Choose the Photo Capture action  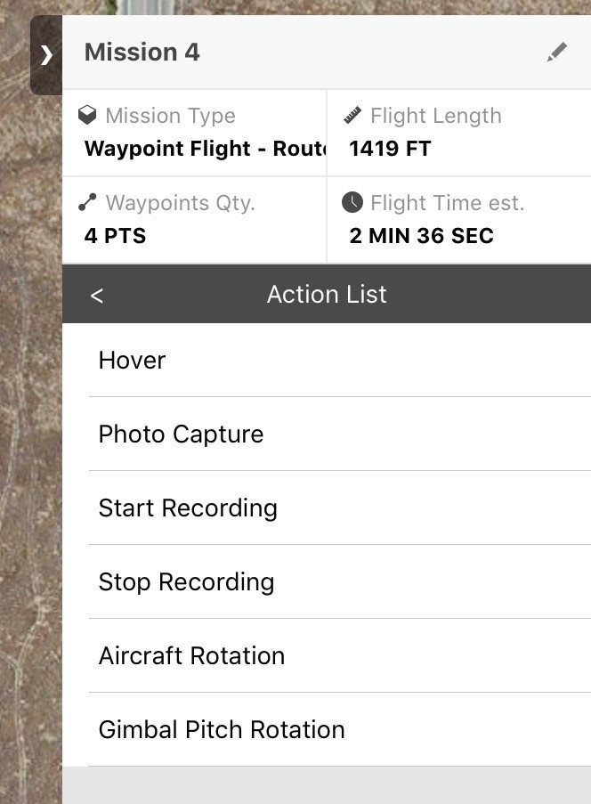point(181,434)
